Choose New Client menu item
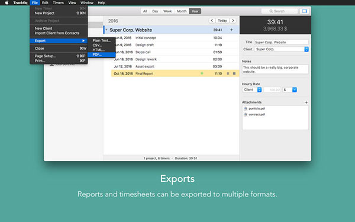 59,28
